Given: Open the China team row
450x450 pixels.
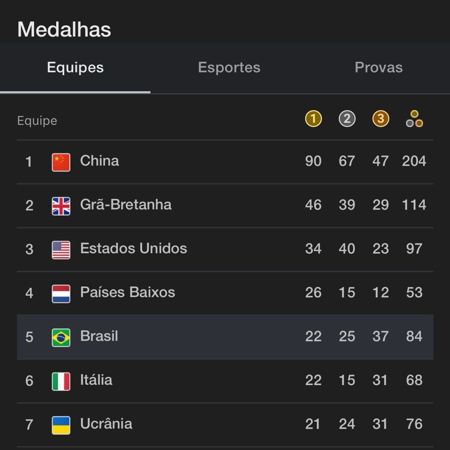Looking at the screenshot, I should tap(225, 162).
